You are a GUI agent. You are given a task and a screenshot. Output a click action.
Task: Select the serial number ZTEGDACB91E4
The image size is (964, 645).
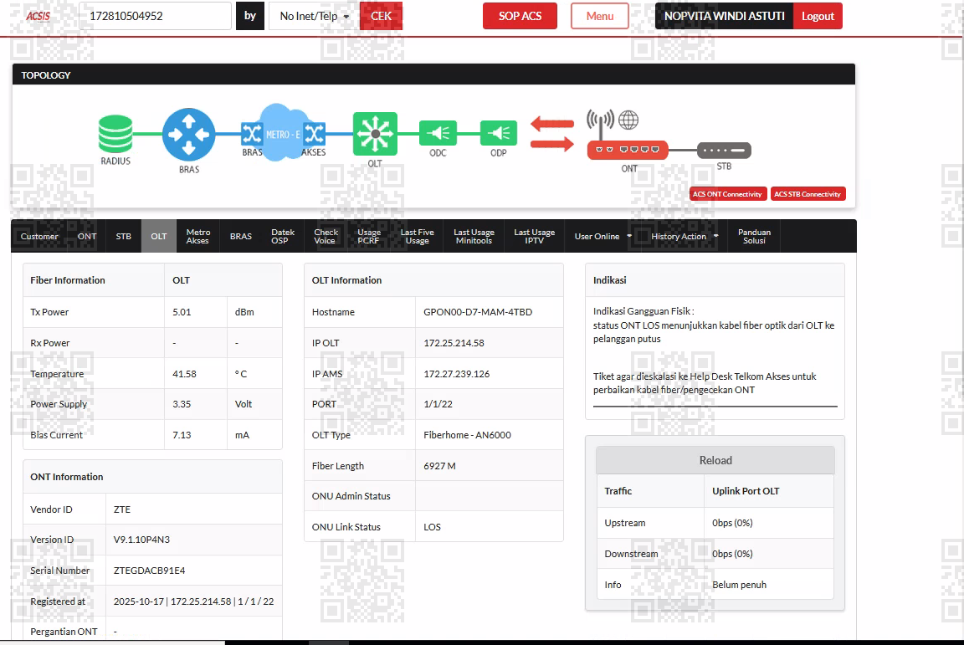click(x=150, y=571)
